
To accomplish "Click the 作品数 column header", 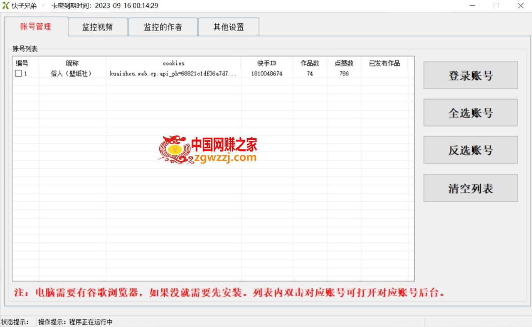I will [x=310, y=63].
